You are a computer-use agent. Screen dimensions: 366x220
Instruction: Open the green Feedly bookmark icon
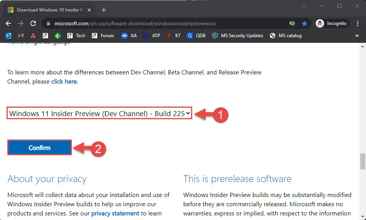click(58, 36)
